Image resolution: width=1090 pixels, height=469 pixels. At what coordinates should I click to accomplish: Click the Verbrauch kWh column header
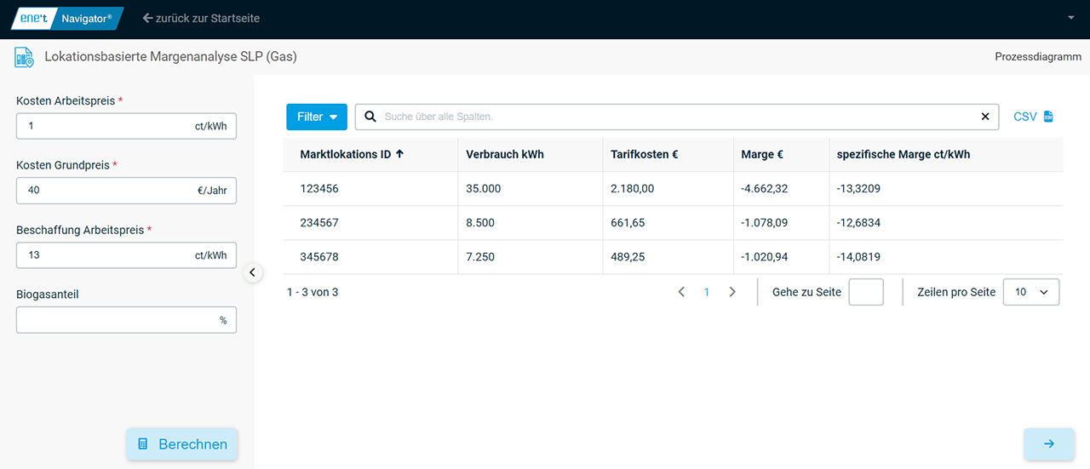tap(505, 154)
